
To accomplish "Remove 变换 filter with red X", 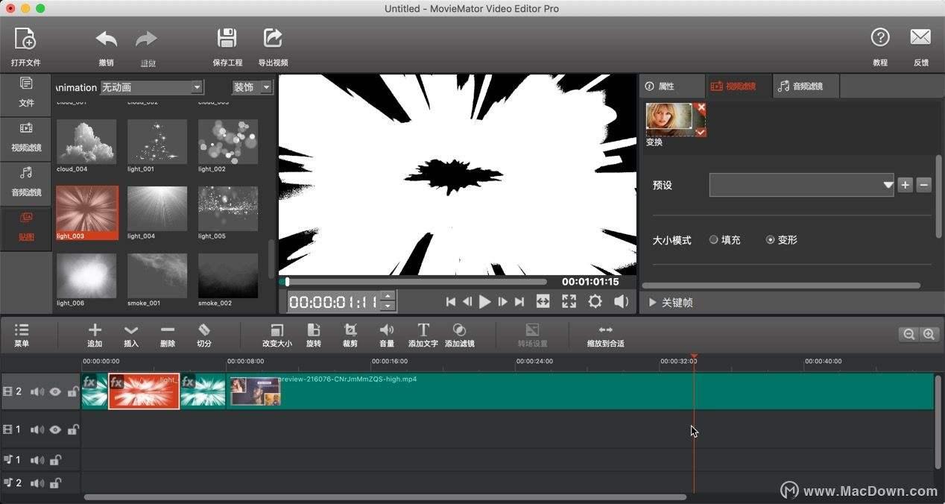I will click(701, 108).
